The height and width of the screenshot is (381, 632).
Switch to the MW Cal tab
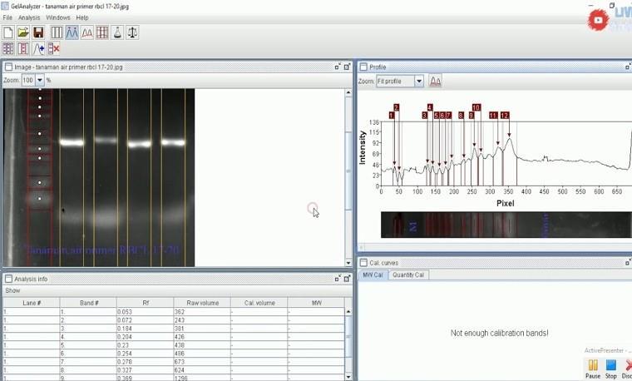(x=373, y=275)
